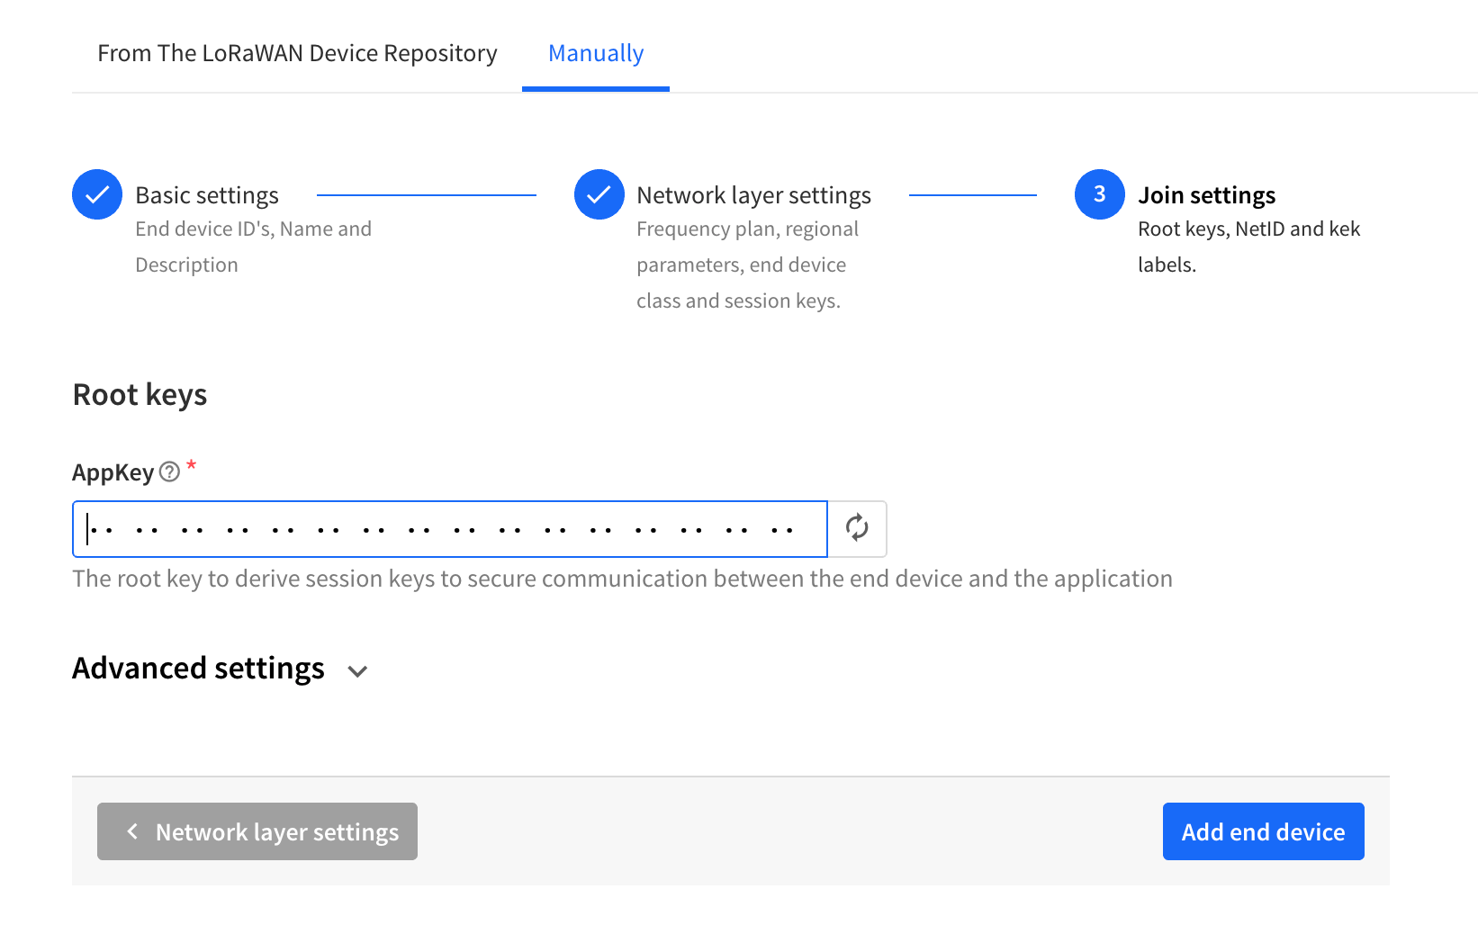Click the Network layer settings checkmark circle
Viewport: 1478px width, 943px height.
pos(599,194)
